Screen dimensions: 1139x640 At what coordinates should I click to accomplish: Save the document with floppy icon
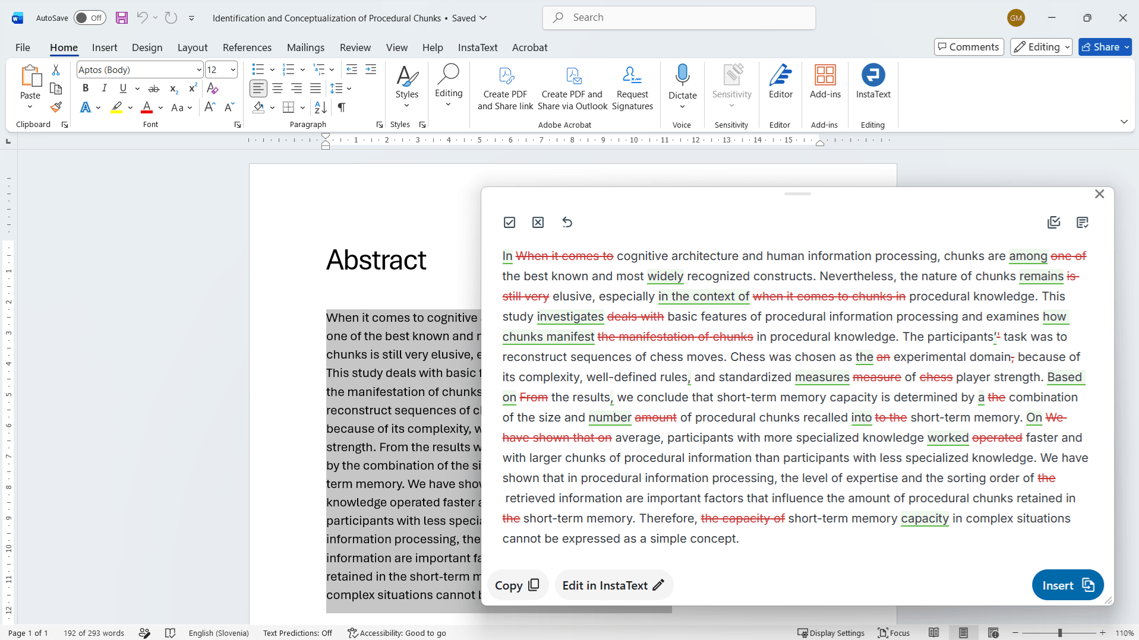click(x=122, y=18)
